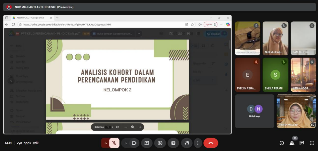Viewport: 318px width, 151px height.
Task: Expand the video settings arrow beside camera
Action: [126, 143]
